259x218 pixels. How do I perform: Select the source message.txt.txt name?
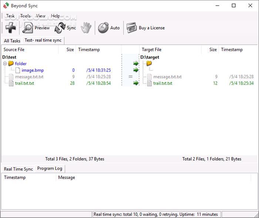coord(29,77)
